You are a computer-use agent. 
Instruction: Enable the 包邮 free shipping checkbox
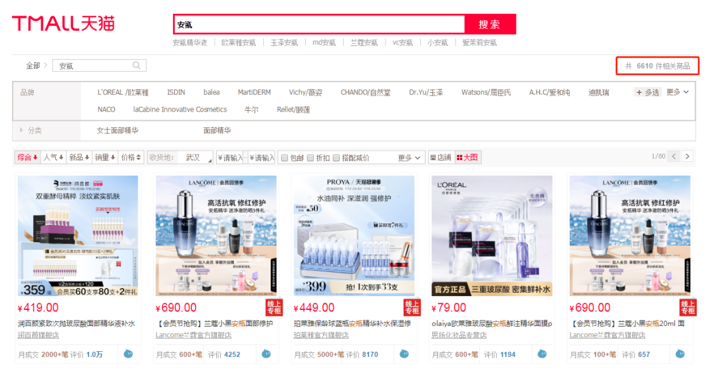285,158
